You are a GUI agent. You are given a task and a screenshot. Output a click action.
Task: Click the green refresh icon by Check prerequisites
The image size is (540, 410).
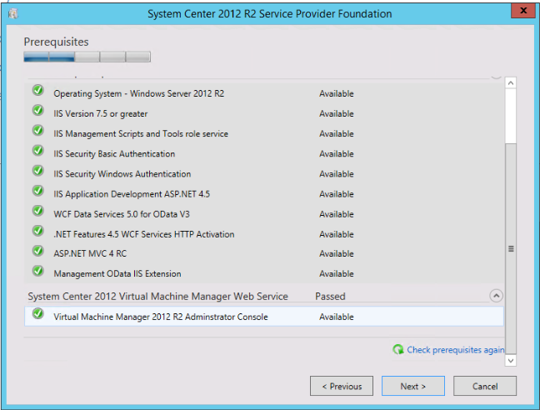coord(398,350)
